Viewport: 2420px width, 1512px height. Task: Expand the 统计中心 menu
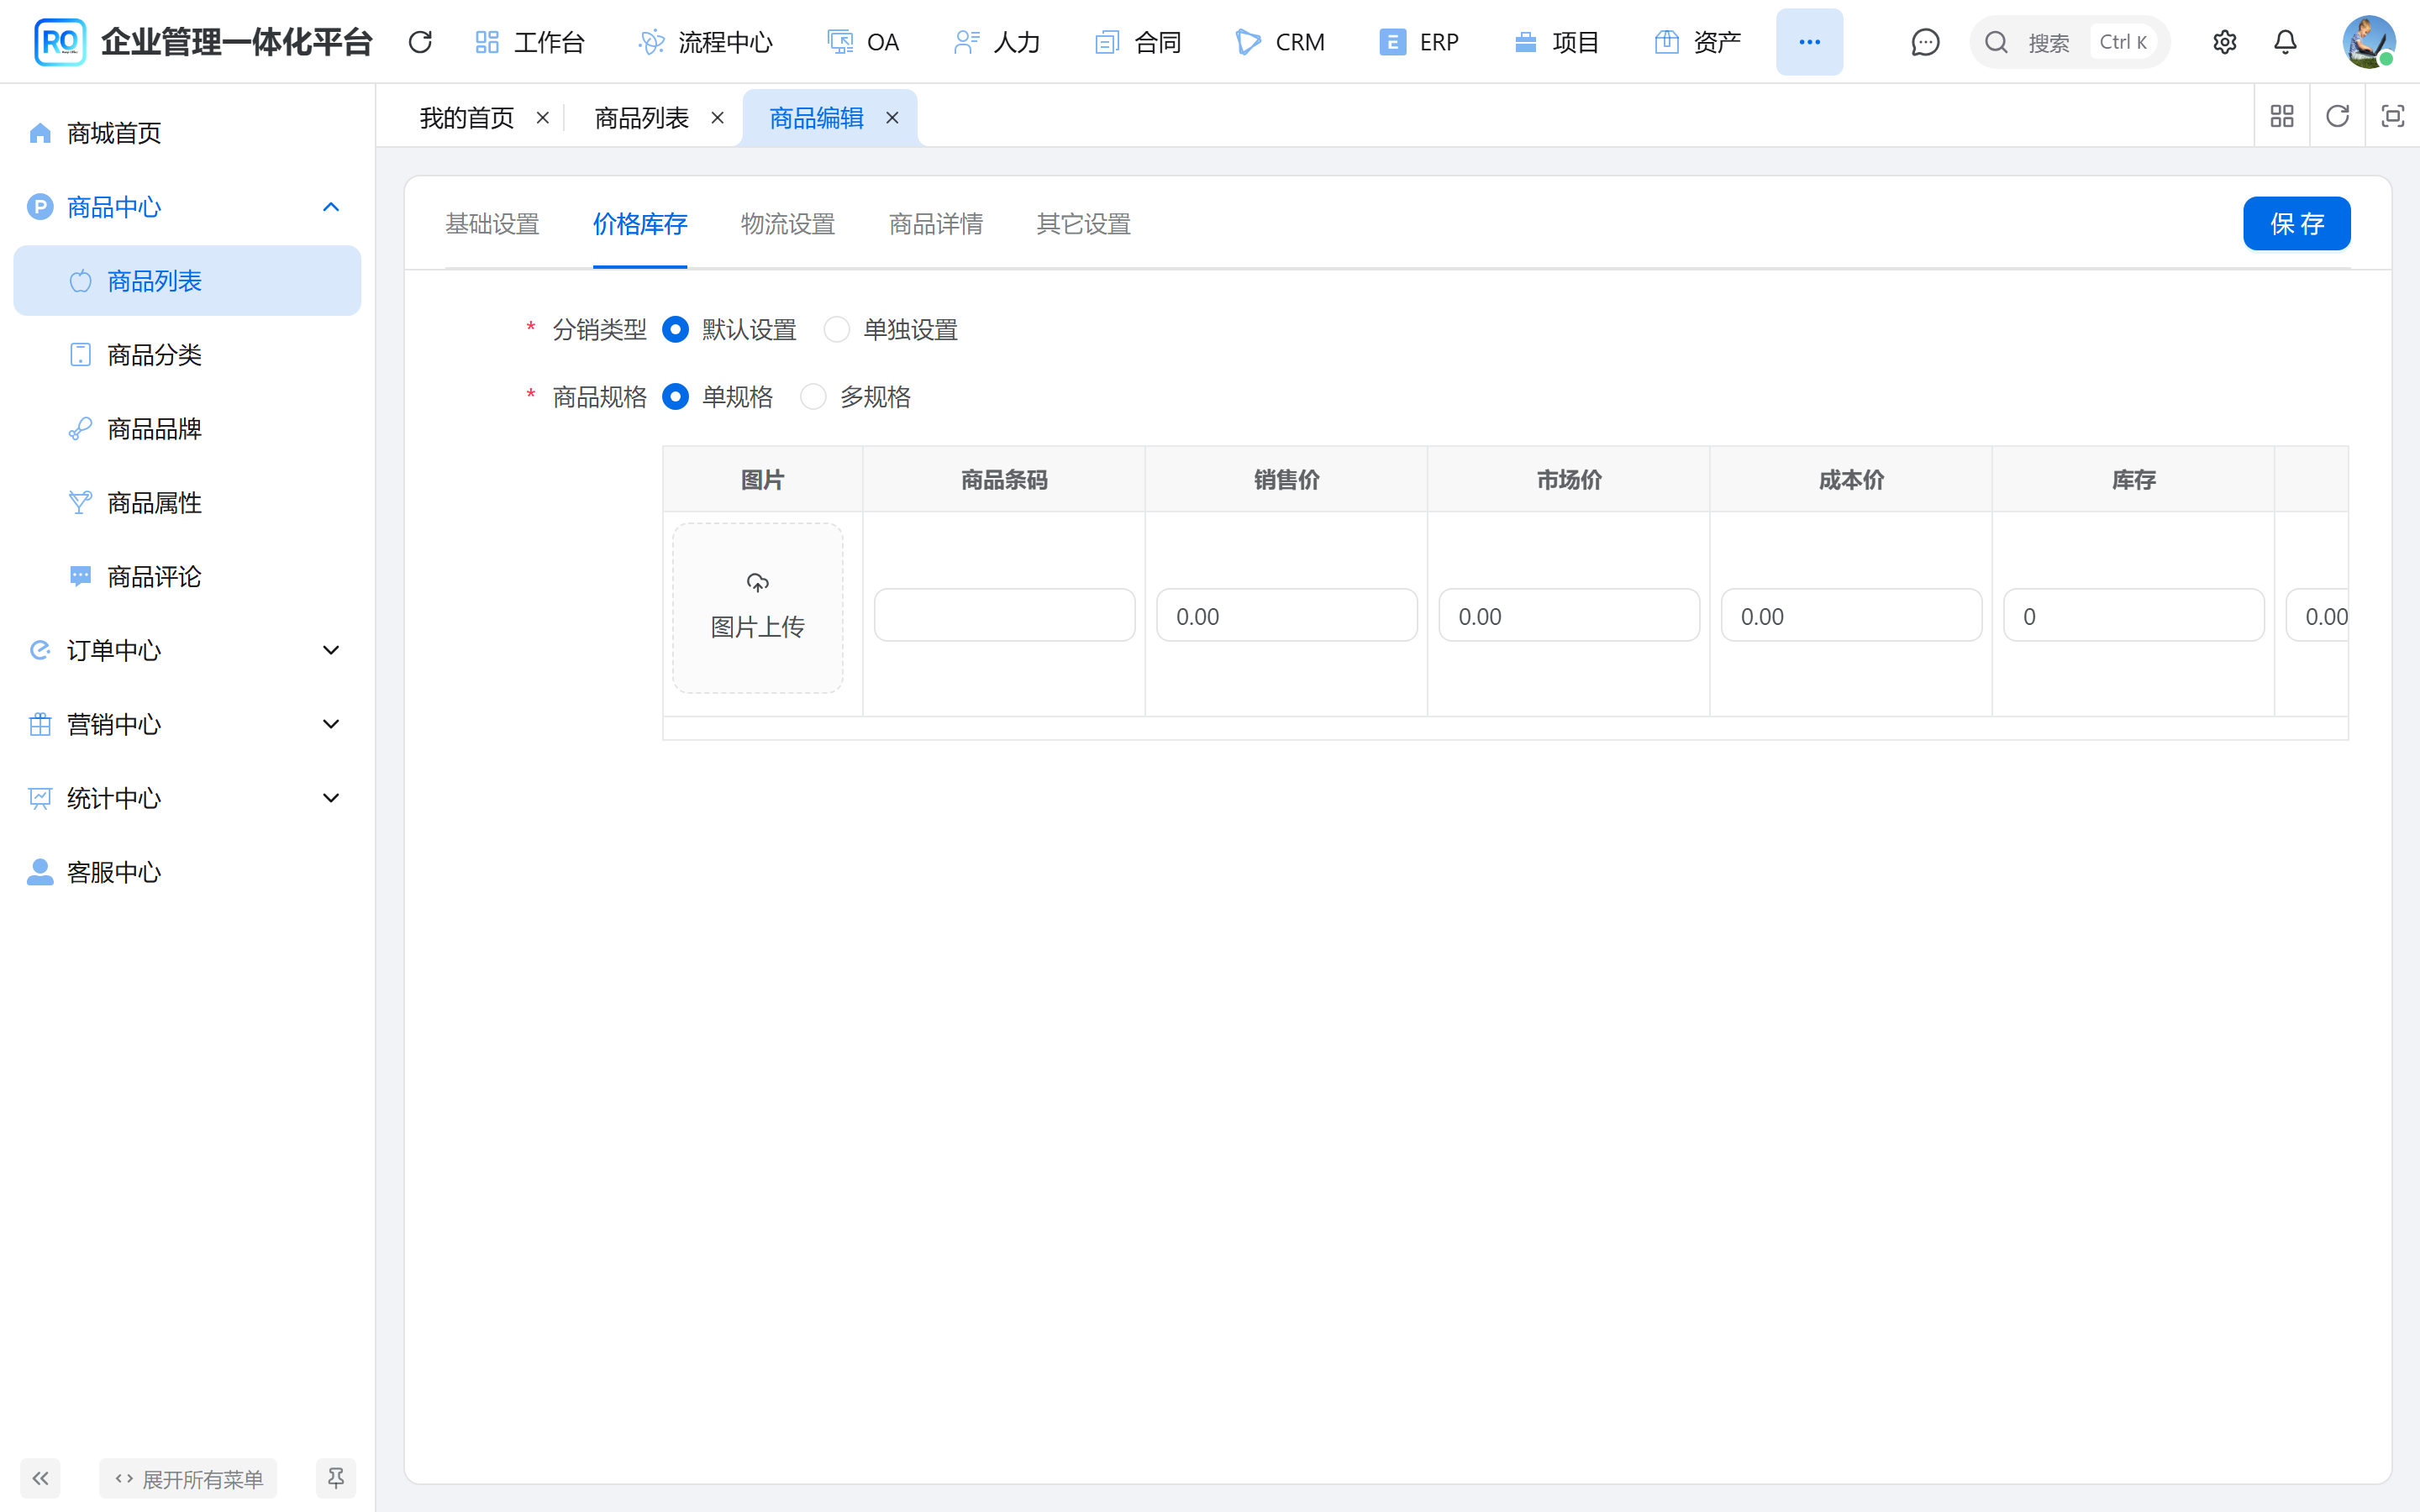point(187,799)
